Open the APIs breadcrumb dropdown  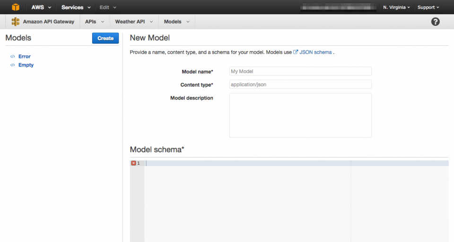(x=95, y=22)
